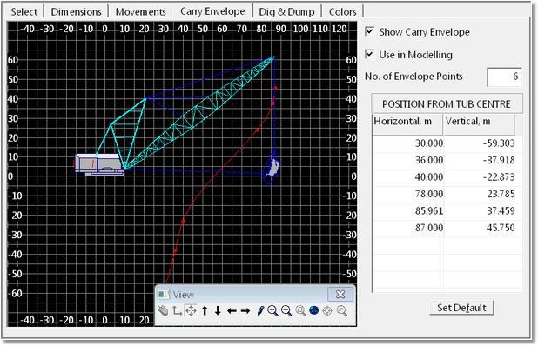Select horizontal cell 36.000
Viewport: 538px width, 346px height.
[408, 160]
